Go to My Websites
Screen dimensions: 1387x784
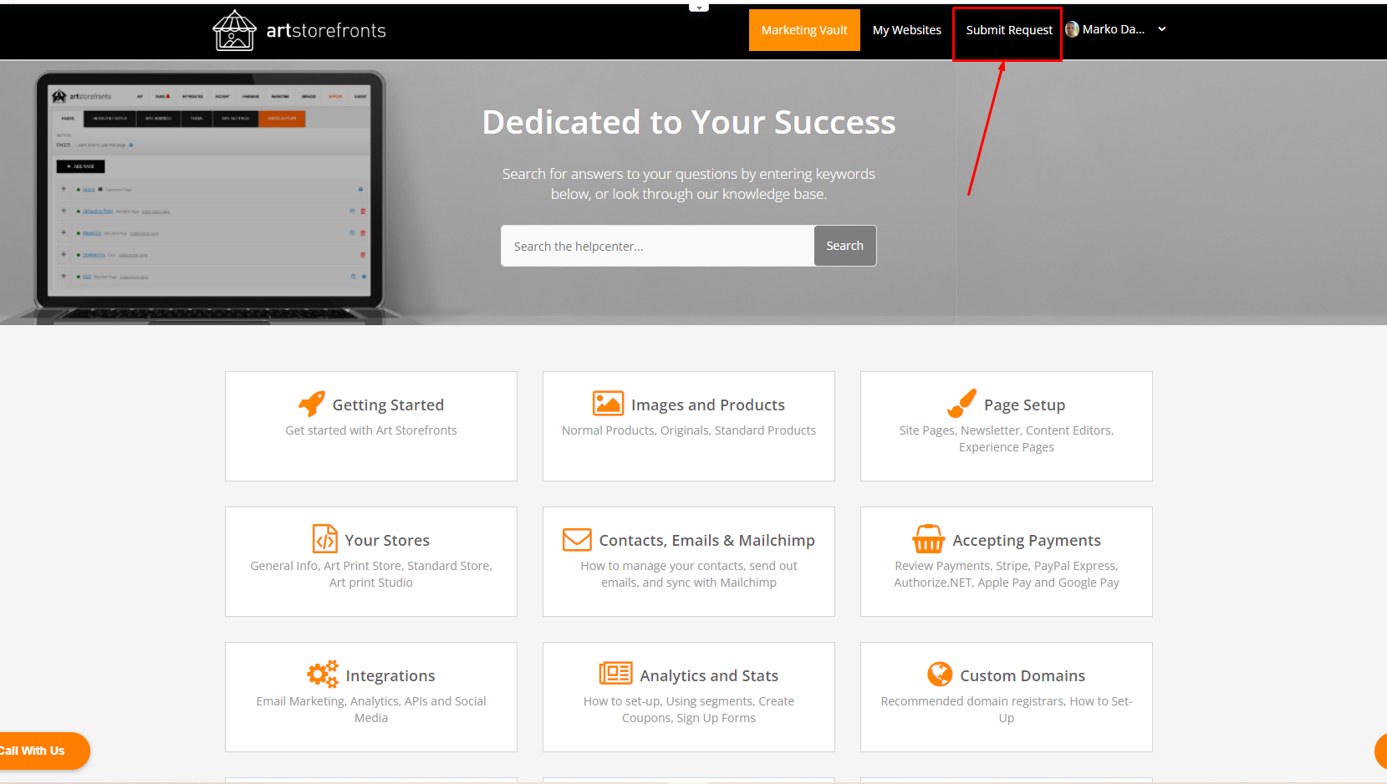(x=907, y=30)
